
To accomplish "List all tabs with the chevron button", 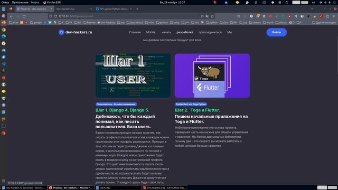I will click(x=312, y=9).
